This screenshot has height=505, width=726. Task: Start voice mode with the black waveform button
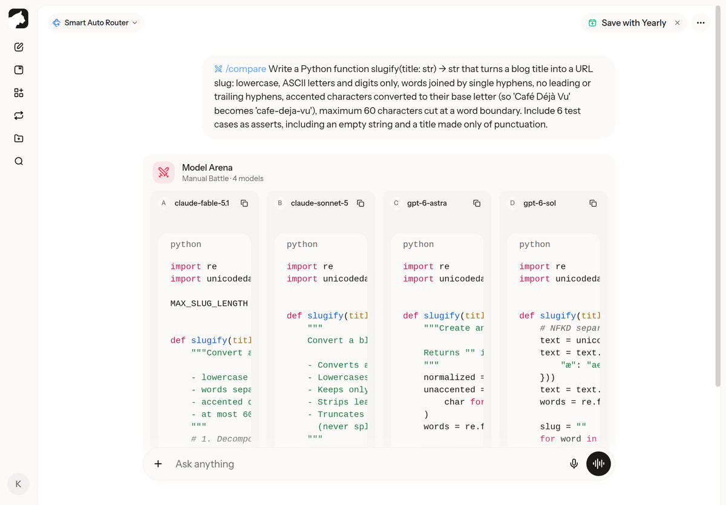click(598, 464)
